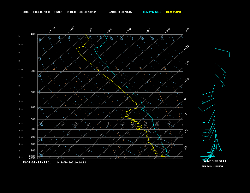Click the yellow "DEWPOINT" legend label
This screenshot has height=193, width=250.
[x=174, y=12]
